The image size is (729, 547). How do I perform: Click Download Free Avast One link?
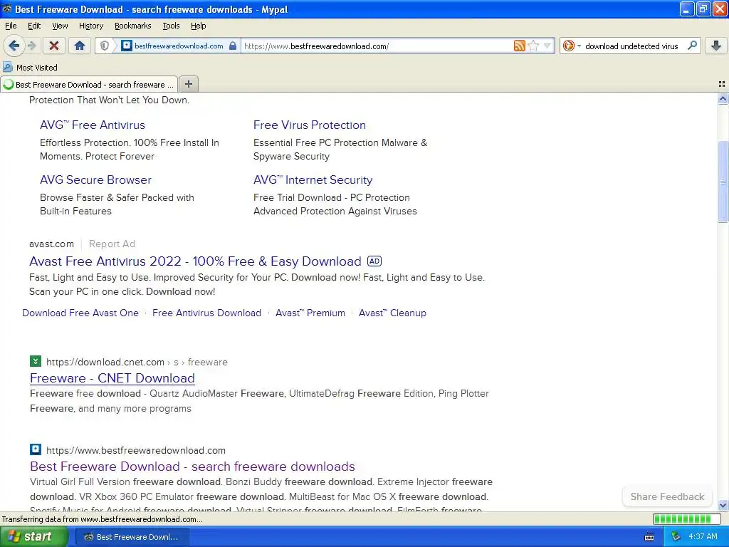pos(80,313)
